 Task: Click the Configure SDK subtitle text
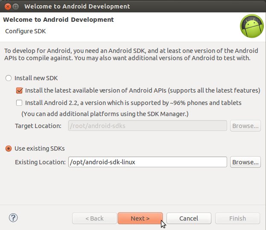(26, 31)
